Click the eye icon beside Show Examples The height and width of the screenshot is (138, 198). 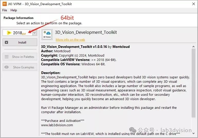click(x=6, y=67)
